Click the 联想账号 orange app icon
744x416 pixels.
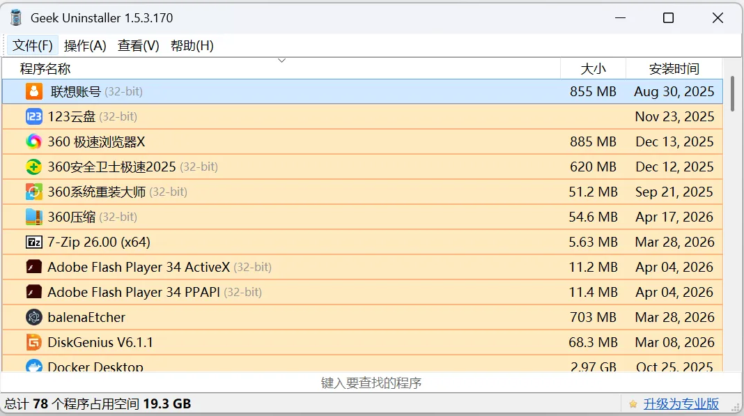[33, 91]
